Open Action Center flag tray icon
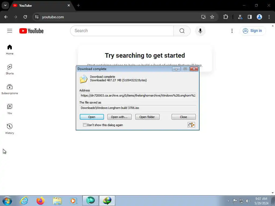 [x=235, y=201]
